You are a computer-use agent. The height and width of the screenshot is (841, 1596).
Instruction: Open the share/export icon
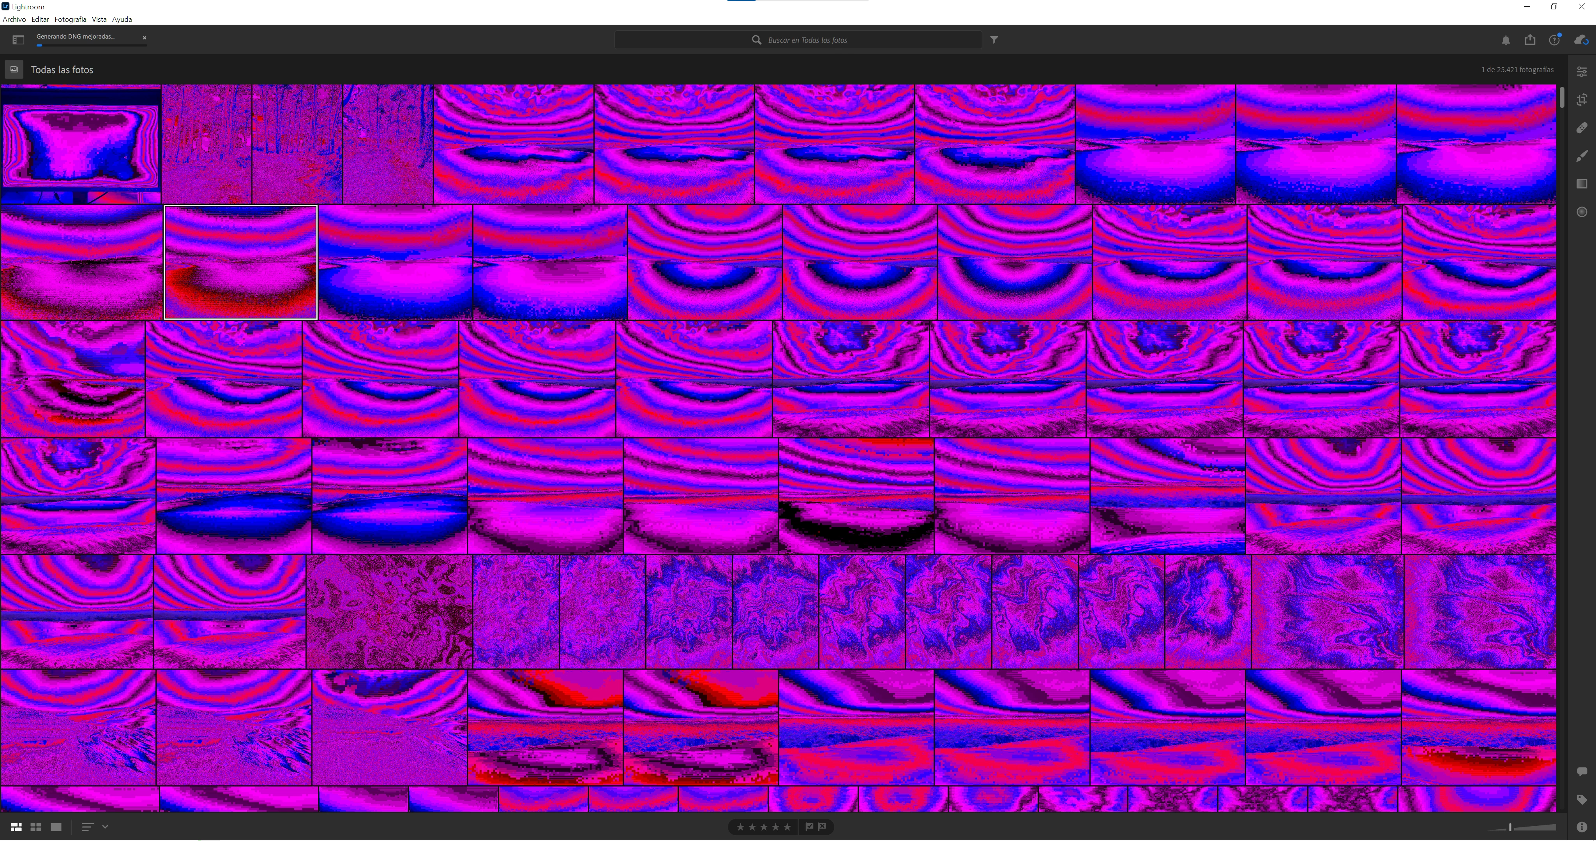pos(1530,40)
